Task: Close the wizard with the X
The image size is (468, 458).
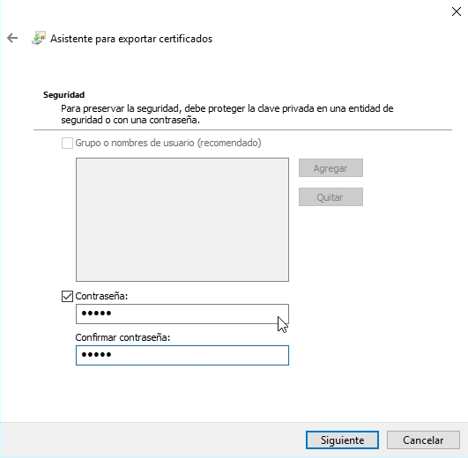Action: click(x=456, y=11)
